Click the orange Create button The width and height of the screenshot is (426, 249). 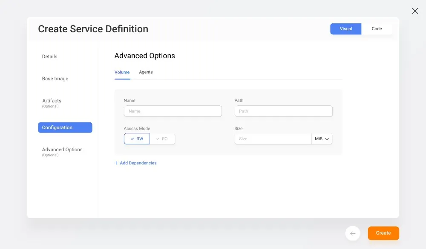click(x=383, y=233)
